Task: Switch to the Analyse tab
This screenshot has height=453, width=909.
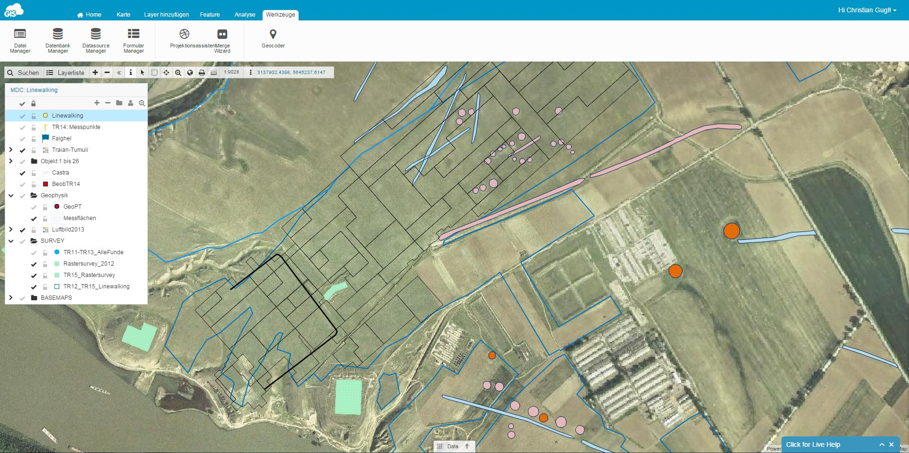Action: pos(245,15)
